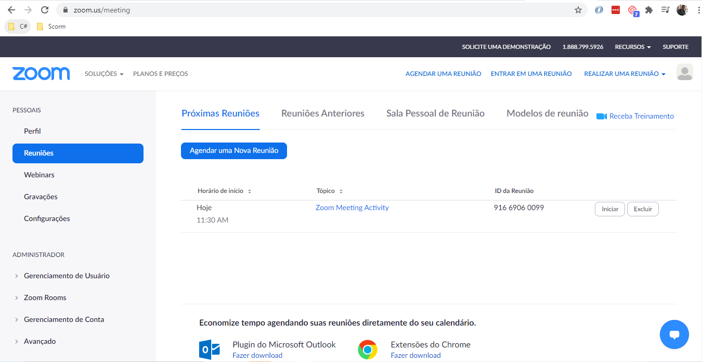Click the Hoje date cell
This screenshot has width=702, height=362.
click(204, 208)
